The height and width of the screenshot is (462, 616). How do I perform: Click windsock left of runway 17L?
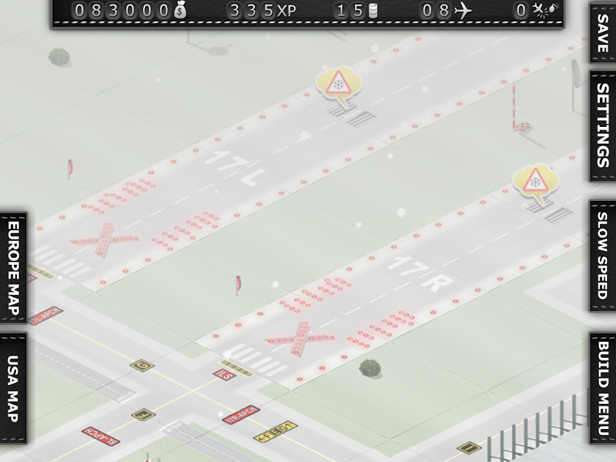[70, 169]
